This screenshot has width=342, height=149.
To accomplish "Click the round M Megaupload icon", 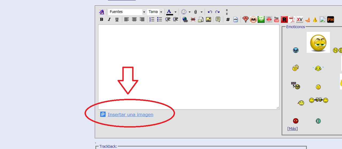I will click(x=253, y=19).
